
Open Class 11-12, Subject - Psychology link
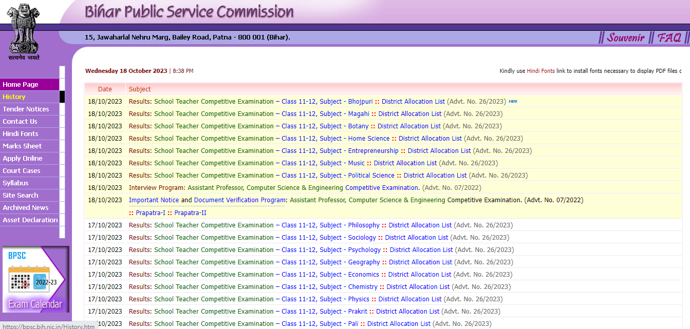coord(331,250)
